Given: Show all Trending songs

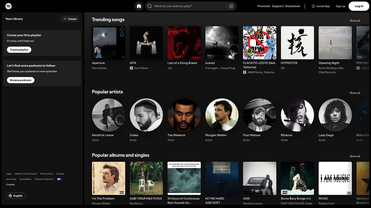Looking at the screenshot, I should click(x=355, y=21).
